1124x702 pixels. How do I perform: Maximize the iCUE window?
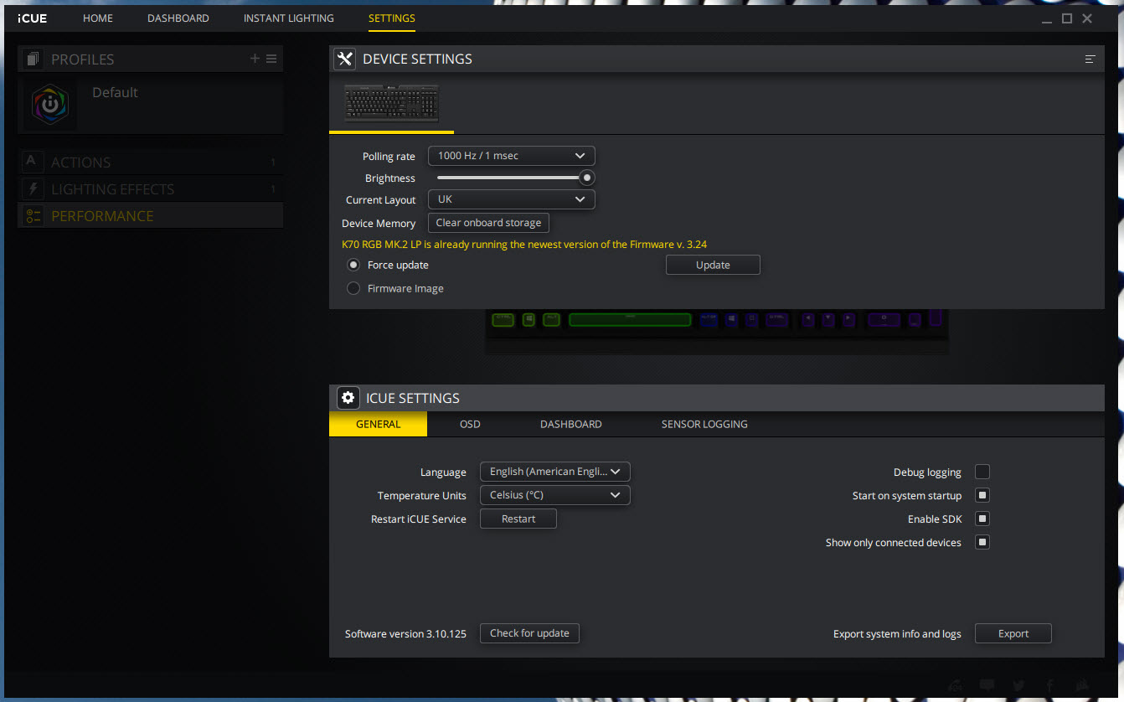point(1067,18)
